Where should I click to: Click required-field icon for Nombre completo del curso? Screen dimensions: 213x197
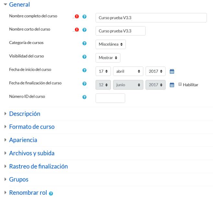(77, 16)
